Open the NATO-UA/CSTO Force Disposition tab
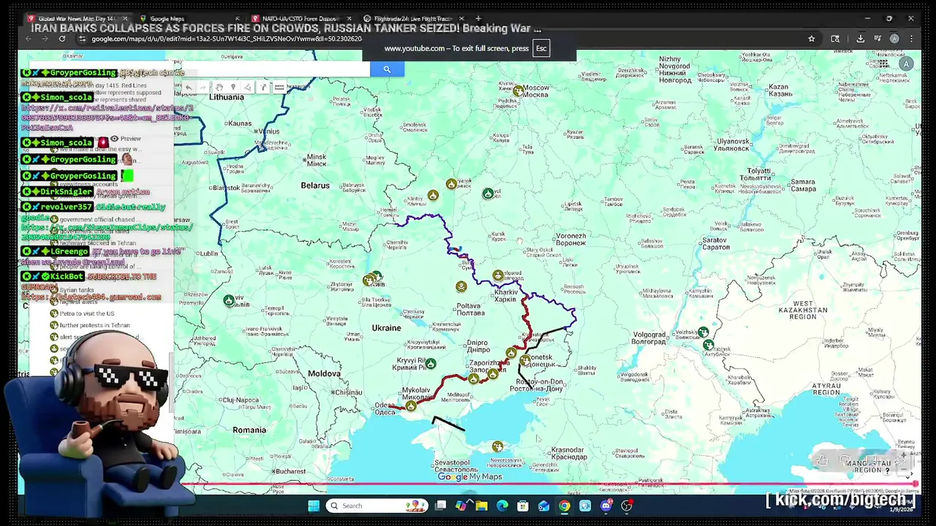This screenshot has height=526, width=936. [x=298, y=18]
